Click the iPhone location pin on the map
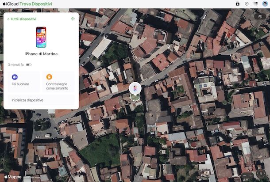 pos(135,88)
